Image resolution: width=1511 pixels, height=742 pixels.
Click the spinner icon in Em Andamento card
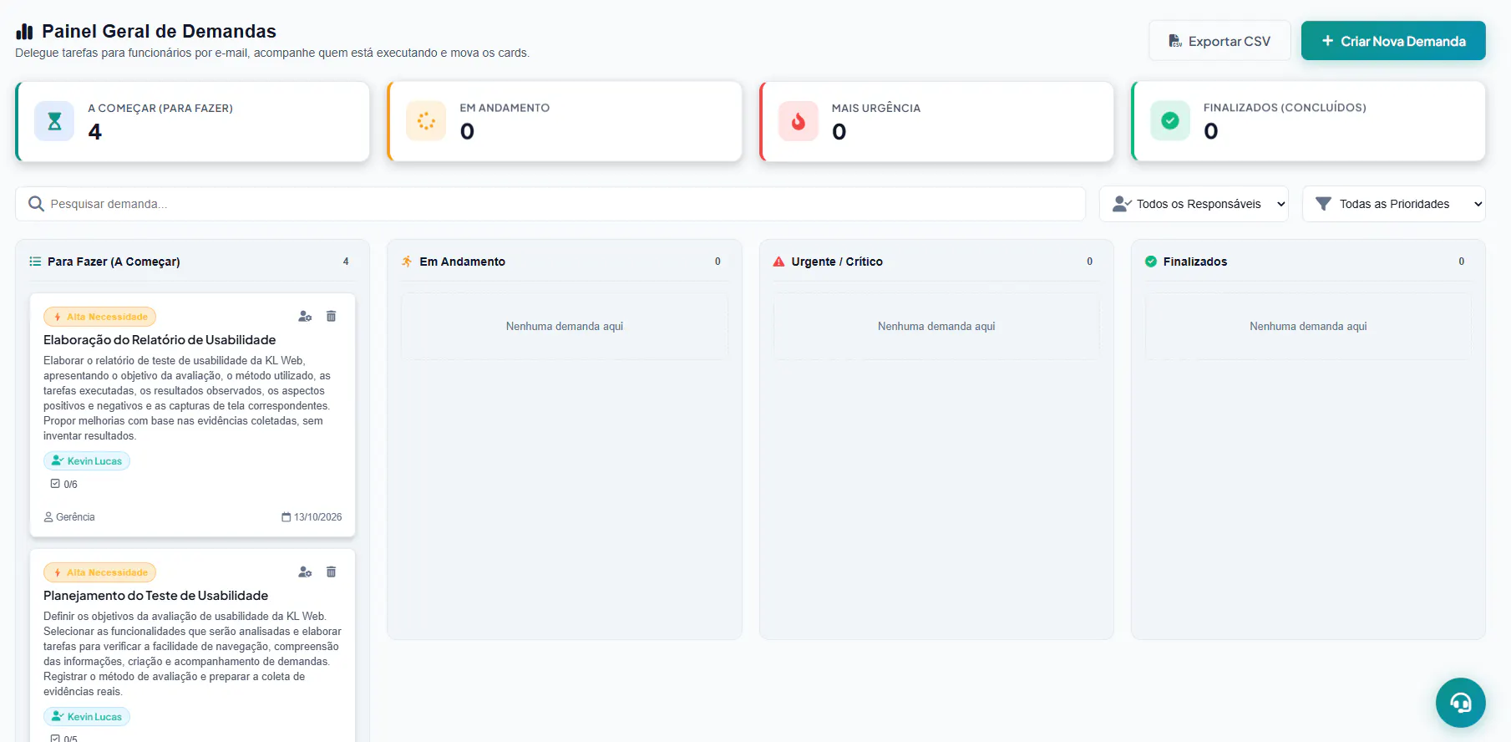point(426,121)
